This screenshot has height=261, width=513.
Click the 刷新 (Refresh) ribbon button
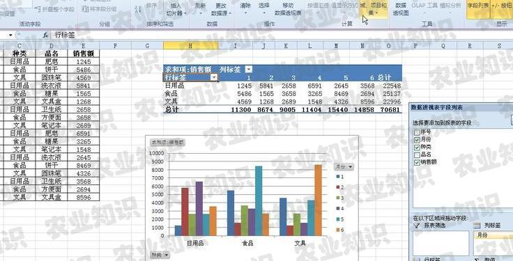pyautogui.click(x=200, y=9)
